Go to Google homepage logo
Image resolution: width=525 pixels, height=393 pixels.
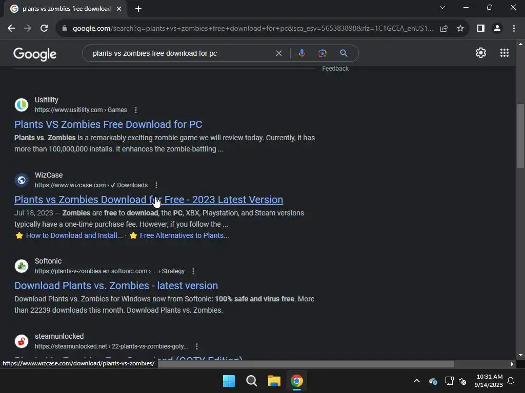35,54
